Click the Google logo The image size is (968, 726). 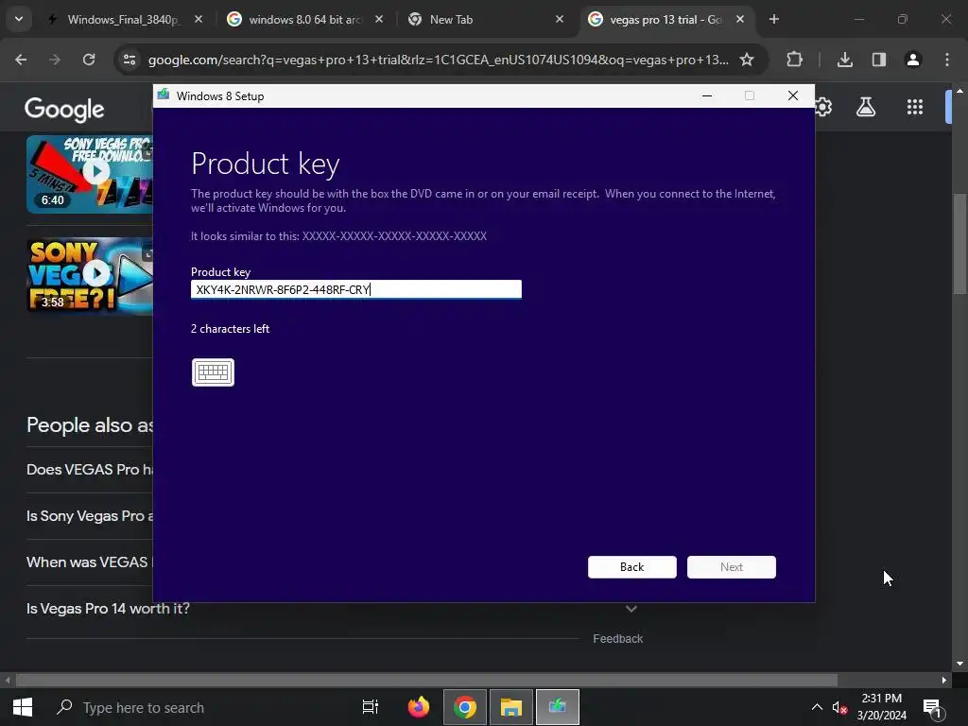tap(64, 110)
